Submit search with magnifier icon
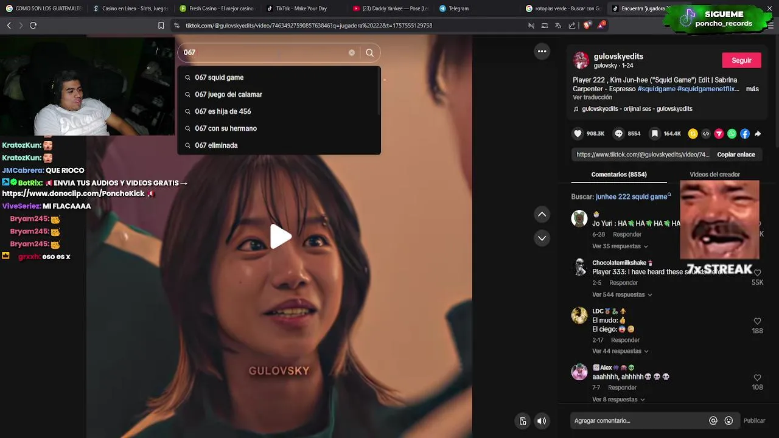This screenshot has width=779, height=438. 369,52
